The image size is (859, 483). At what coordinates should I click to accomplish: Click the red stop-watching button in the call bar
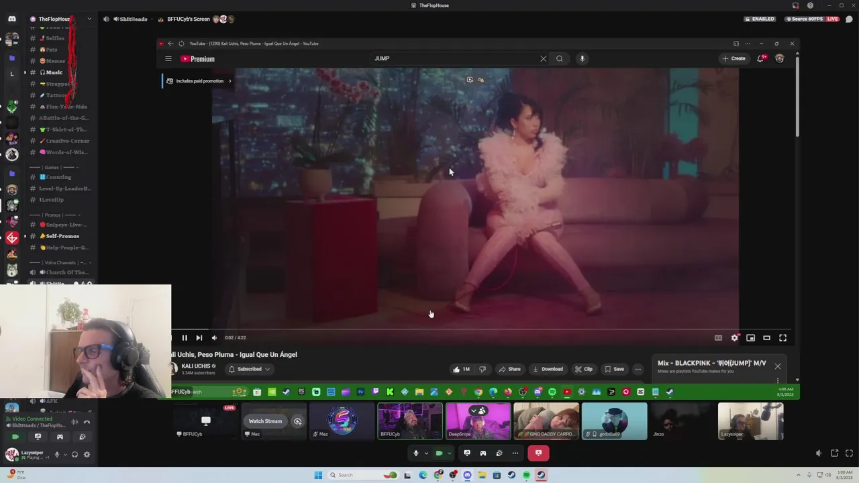(538, 453)
